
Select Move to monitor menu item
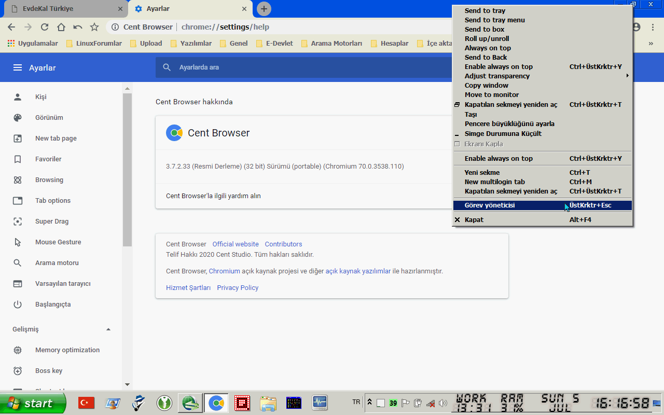pos(543,95)
